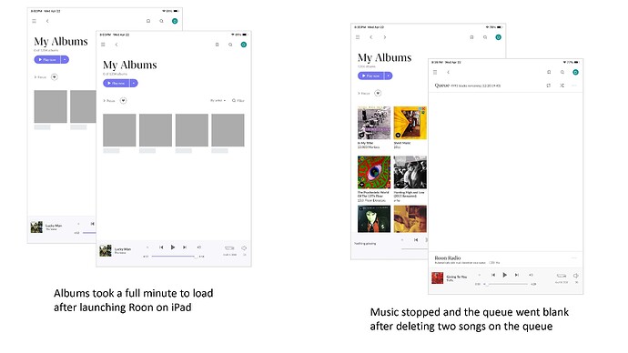Toggle loop icon in the Queue header
628x353 pixels.
pyautogui.click(x=548, y=86)
